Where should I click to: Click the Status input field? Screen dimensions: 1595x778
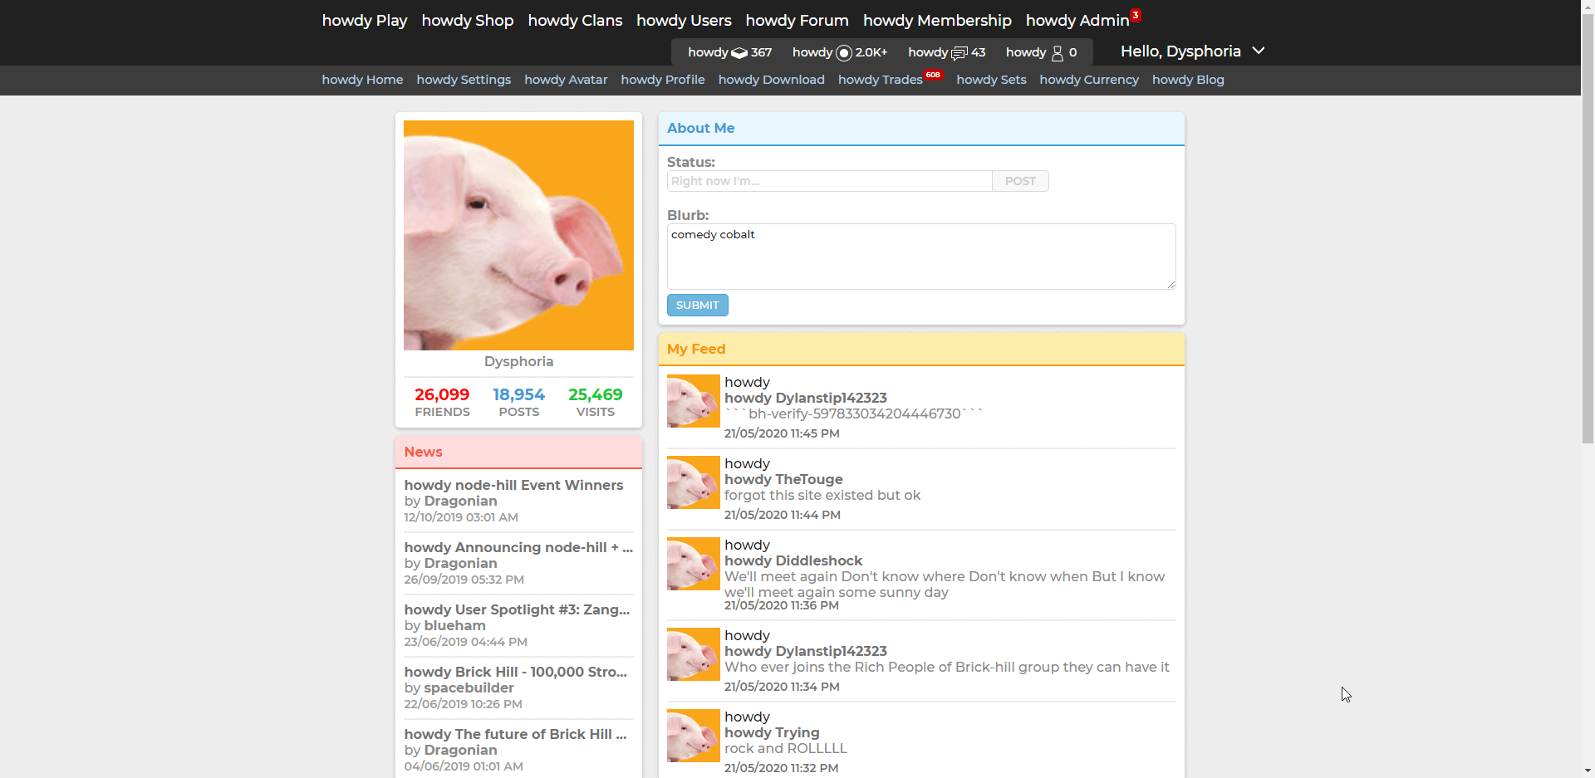tap(829, 181)
